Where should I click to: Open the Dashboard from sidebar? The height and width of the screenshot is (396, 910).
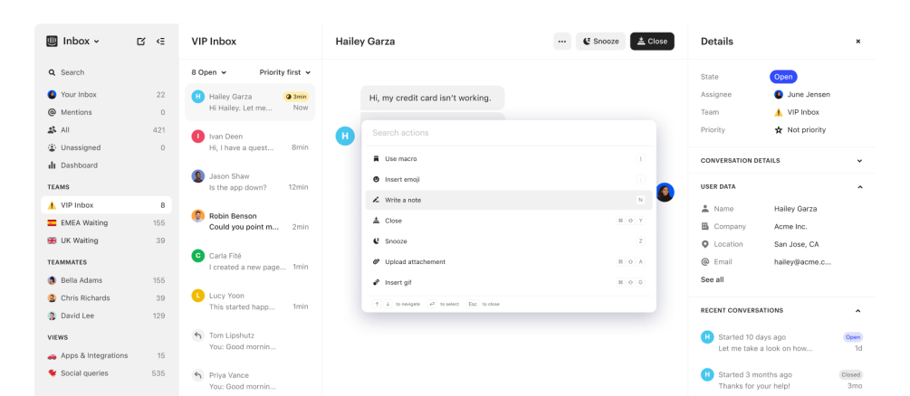(79, 165)
